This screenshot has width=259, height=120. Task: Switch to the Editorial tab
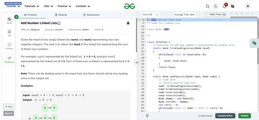point(61,15)
